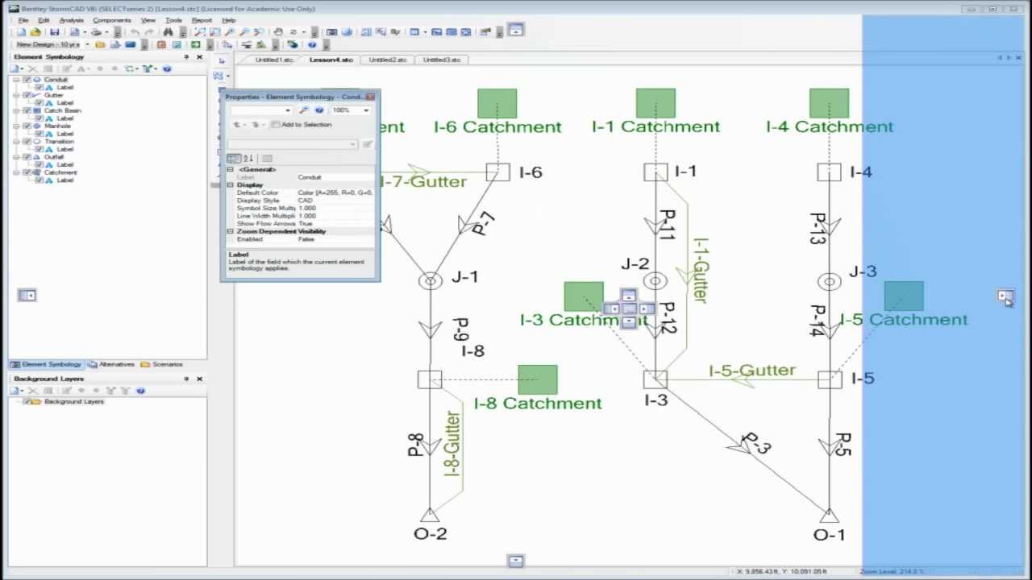
Task: Uncheck the Conduit checkbox in Element Symbology
Action: [27, 79]
